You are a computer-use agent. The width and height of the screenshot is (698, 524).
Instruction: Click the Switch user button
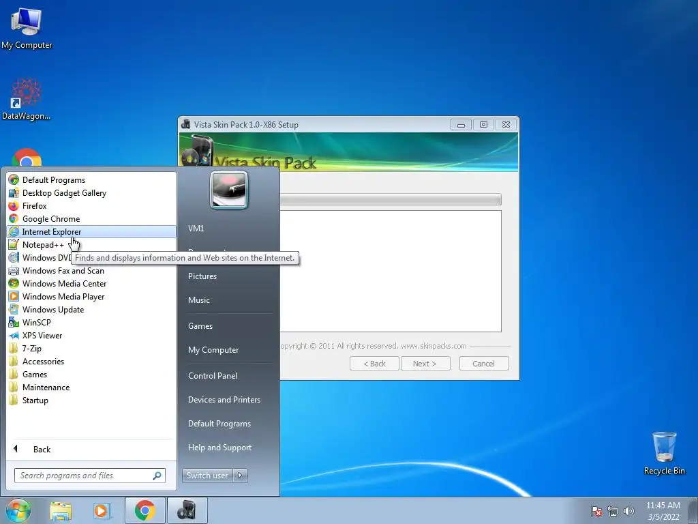[x=208, y=476]
